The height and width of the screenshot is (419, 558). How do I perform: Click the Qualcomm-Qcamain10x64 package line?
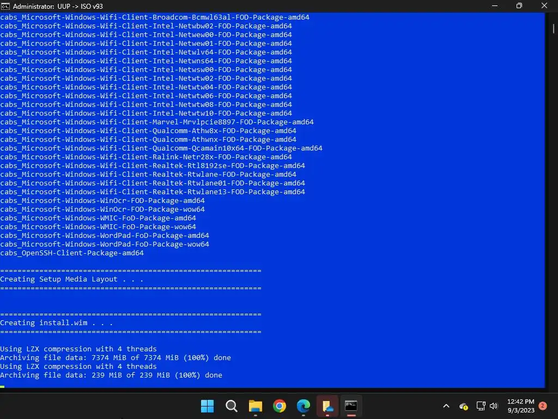point(161,148)
